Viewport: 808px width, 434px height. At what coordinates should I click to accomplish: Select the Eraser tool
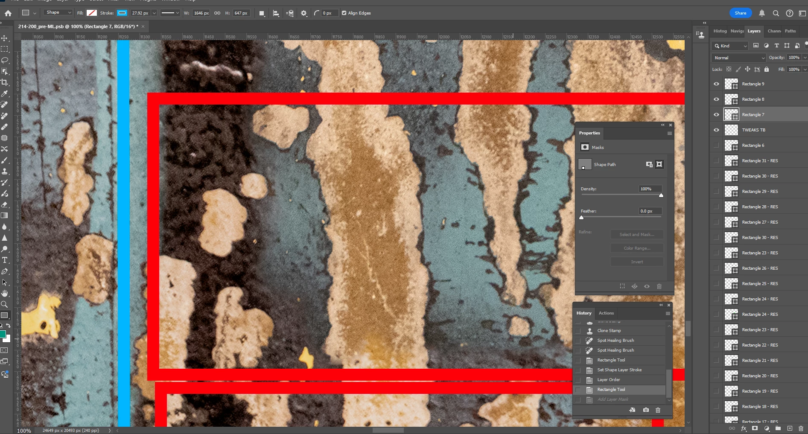click(4, 204)
